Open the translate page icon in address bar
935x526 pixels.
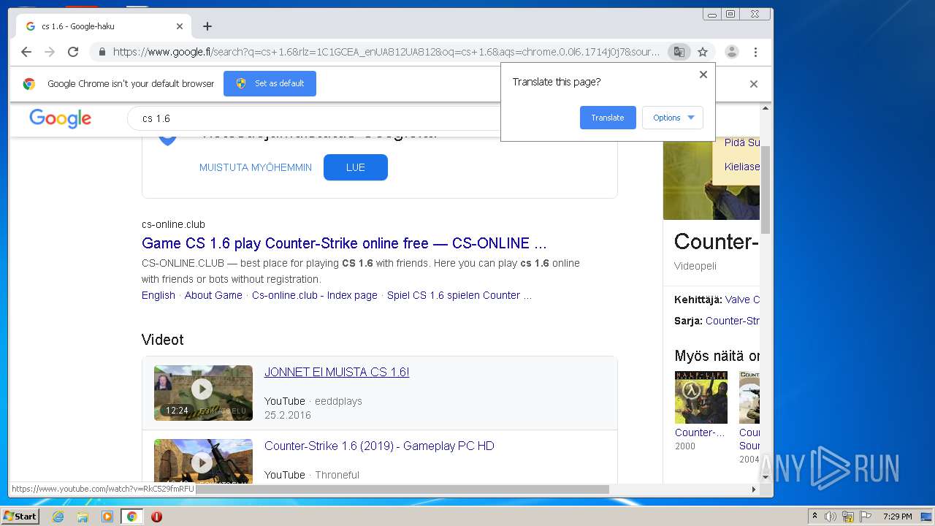coord(679,52)
